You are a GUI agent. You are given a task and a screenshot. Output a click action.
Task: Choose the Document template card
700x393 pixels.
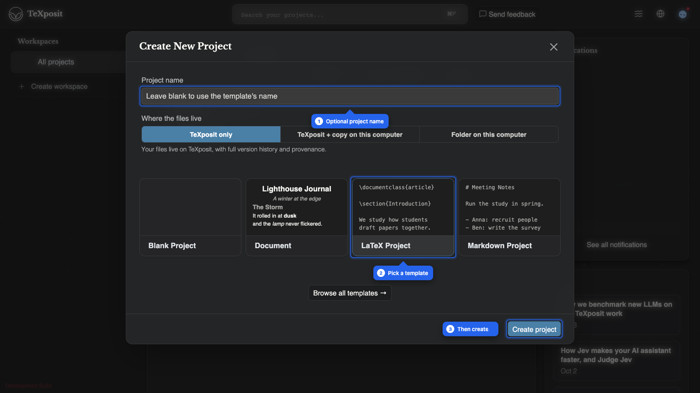click(x=297, y=217)
